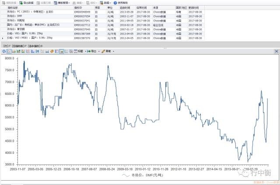
Task: Open the 模板管理 template management dropdown
Action: coord(62,3)
